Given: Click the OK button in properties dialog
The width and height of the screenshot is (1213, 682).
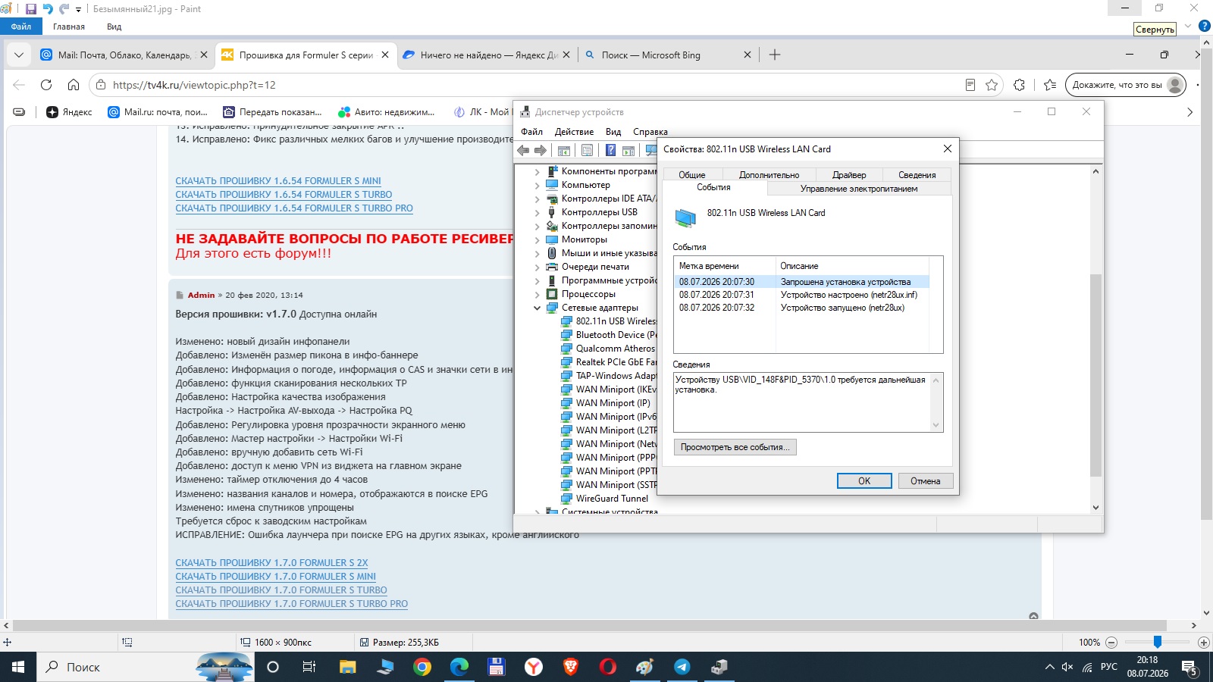Looking at the screenshot, I should (x=864, y=480).
